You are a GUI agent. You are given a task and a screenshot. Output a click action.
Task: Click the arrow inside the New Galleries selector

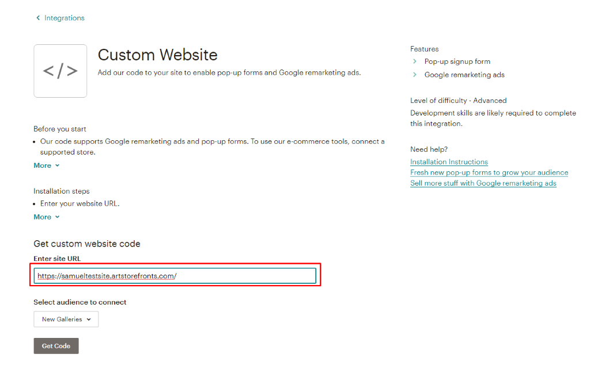point(89,319)
